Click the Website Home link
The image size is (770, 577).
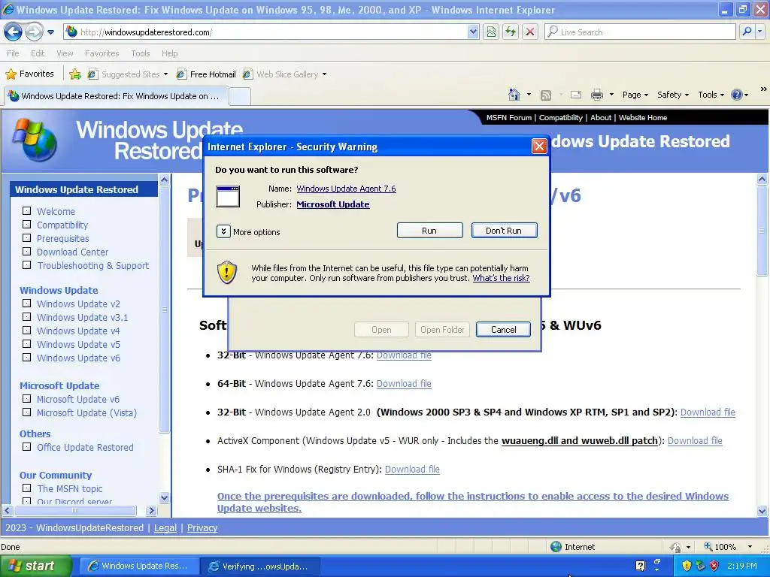(x=643, y=118)
